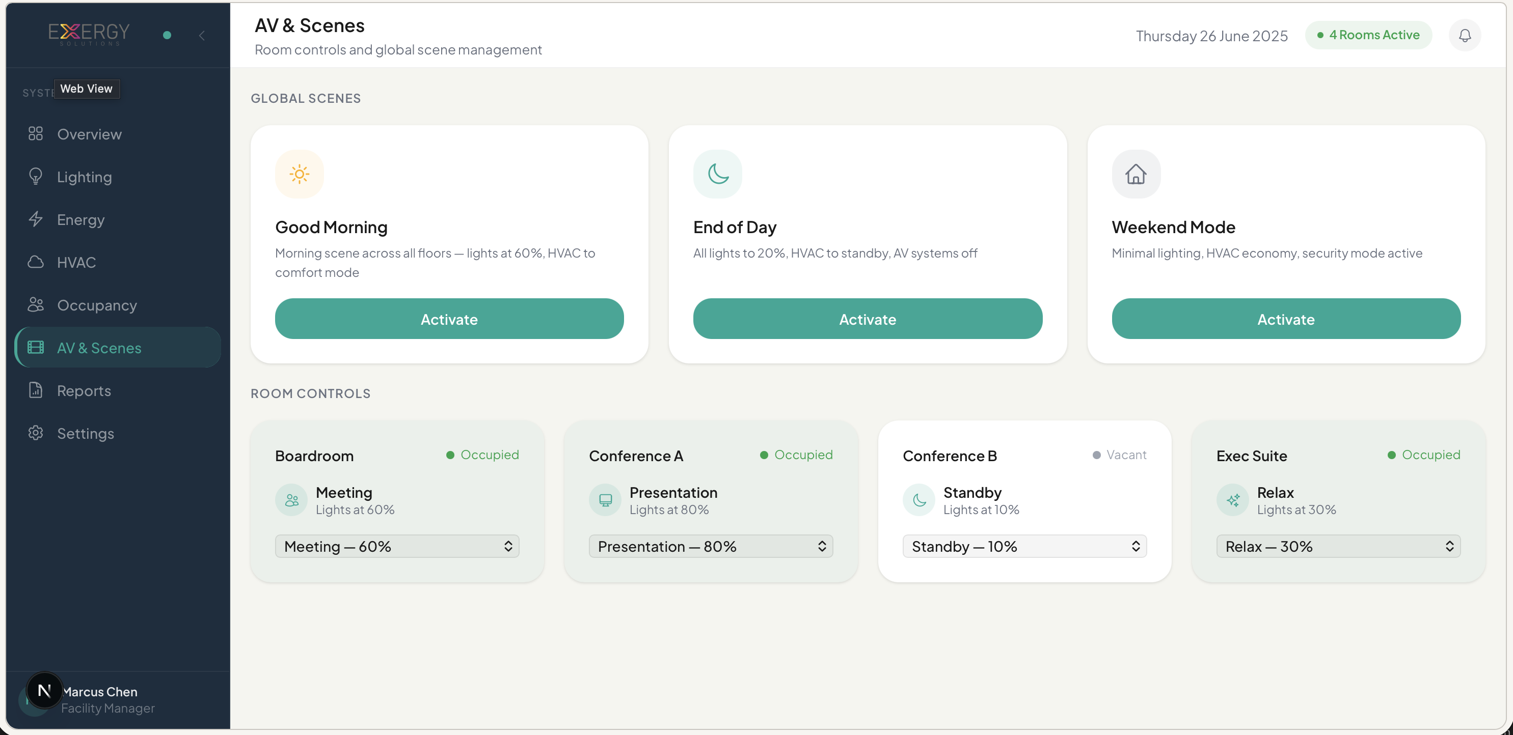Screen dimensions: 1513x735
Task: Click the Good Morning scene title
Action: click(331, 227)
